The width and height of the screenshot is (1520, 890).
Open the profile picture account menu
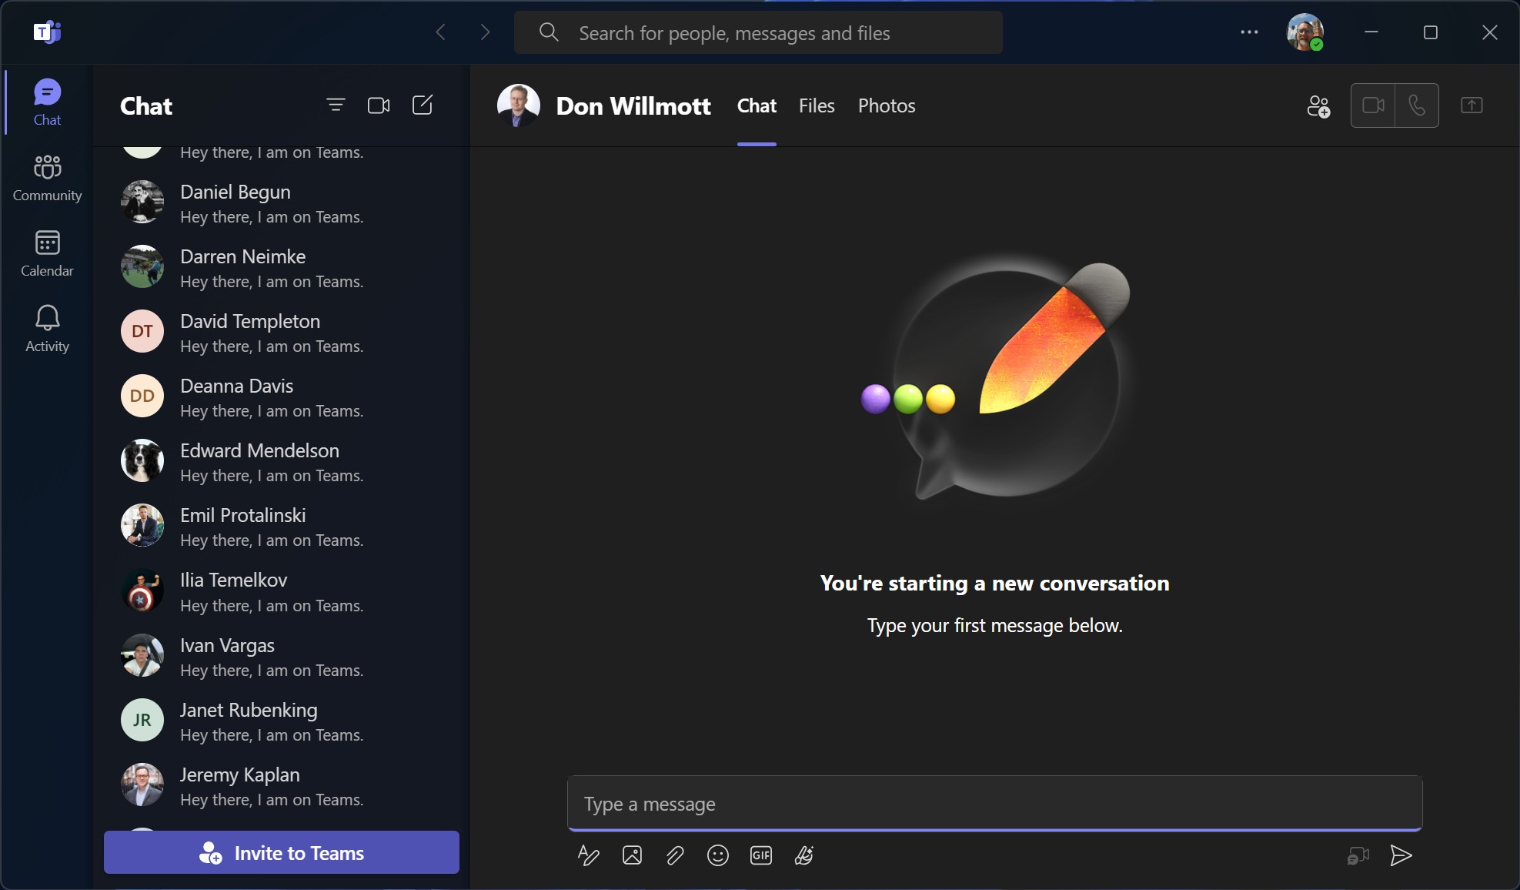[x=1305, y=32]
